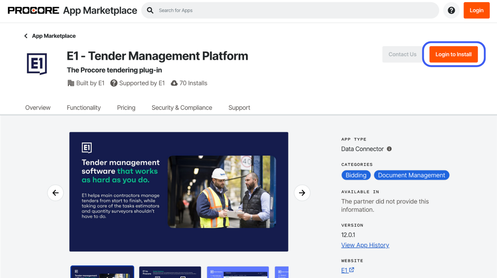
Task: Select the third light-blue screenshot thumbnail
Action: coord(238,272)
